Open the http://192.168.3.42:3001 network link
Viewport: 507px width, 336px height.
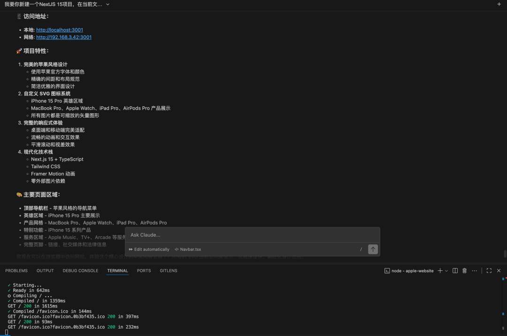coord(64,37)
